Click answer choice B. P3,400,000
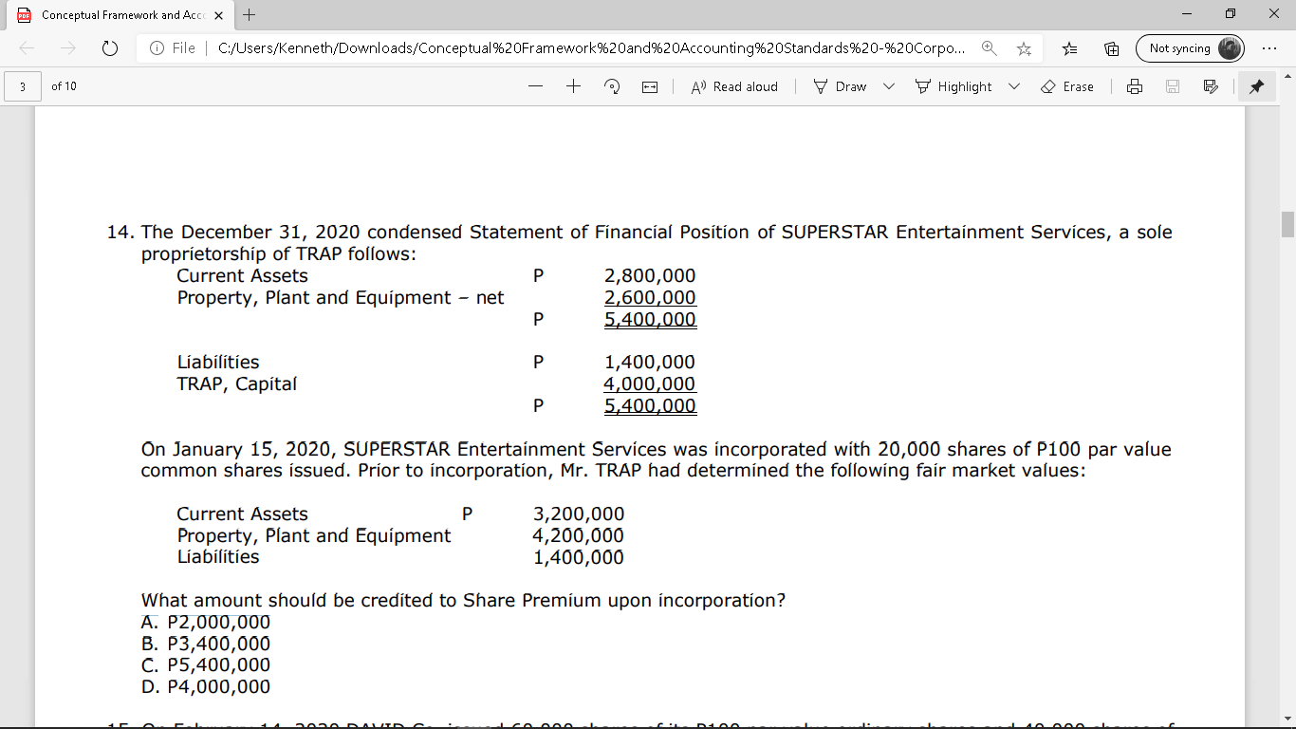 point(206,644)
